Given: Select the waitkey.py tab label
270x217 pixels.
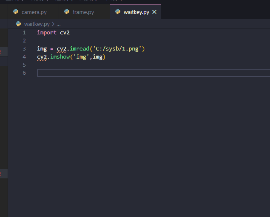Looking at the screenshot, I should [136, 12].
